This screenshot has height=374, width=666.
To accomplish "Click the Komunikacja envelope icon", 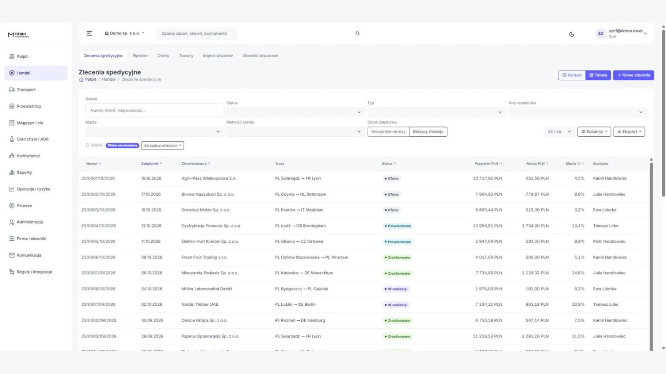I will tap(12, 255).
